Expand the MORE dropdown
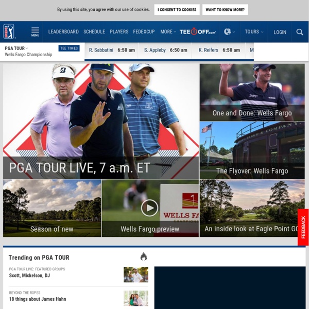Image resolution: width=309 pixels, height=309 pixels. click(168, 32)
